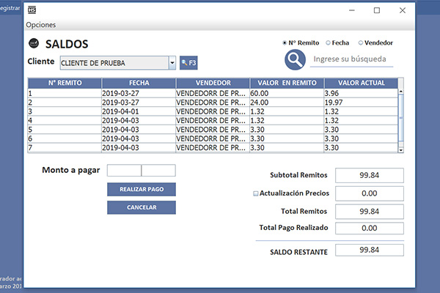Click the first Monto a pagar input box
Viewport: 440px width, 293px height.
(x=123, y=171)
